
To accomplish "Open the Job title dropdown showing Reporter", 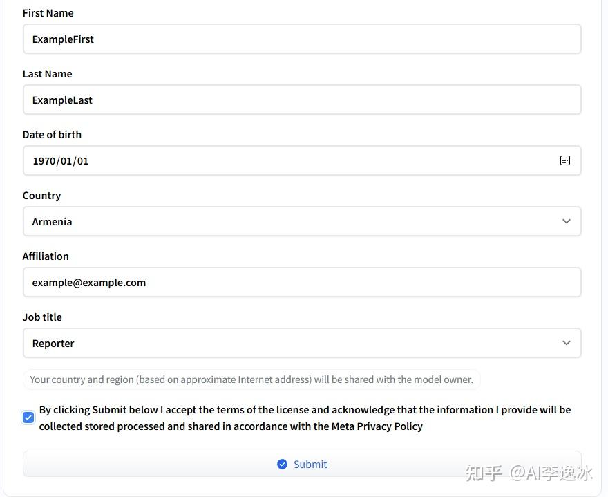I will [x=301, y=344].
